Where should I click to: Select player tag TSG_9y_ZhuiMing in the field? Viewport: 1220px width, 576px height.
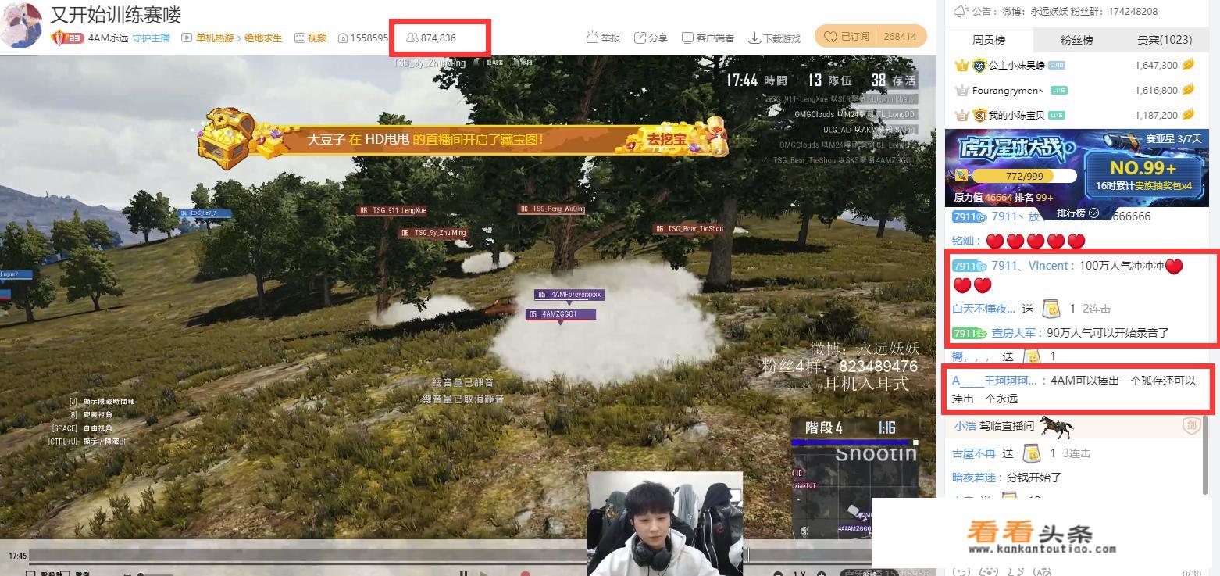(x=433, y=233)
